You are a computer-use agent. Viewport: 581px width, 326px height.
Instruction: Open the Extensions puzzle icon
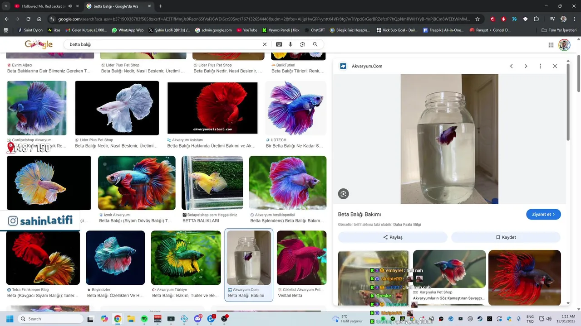point(536,19)
